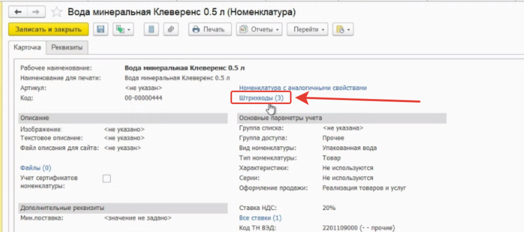Open the Файлы (0) link
The width and height of the screenshot is (524, 232).
pos(36,168)
